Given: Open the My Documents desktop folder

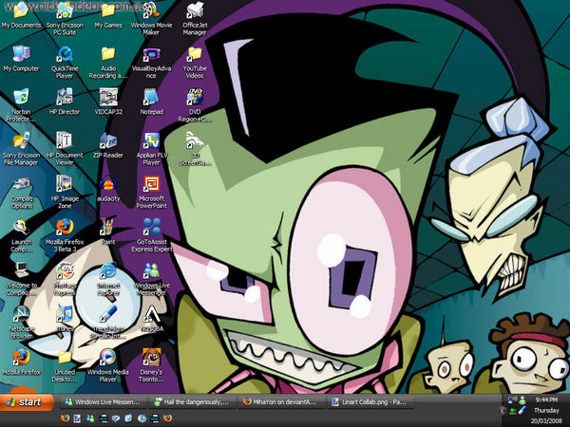Looking at the screenshot, I should [x=21, y=16].
